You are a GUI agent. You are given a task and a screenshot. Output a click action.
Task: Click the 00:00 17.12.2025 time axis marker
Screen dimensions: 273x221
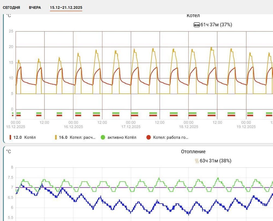pos(131,125)
